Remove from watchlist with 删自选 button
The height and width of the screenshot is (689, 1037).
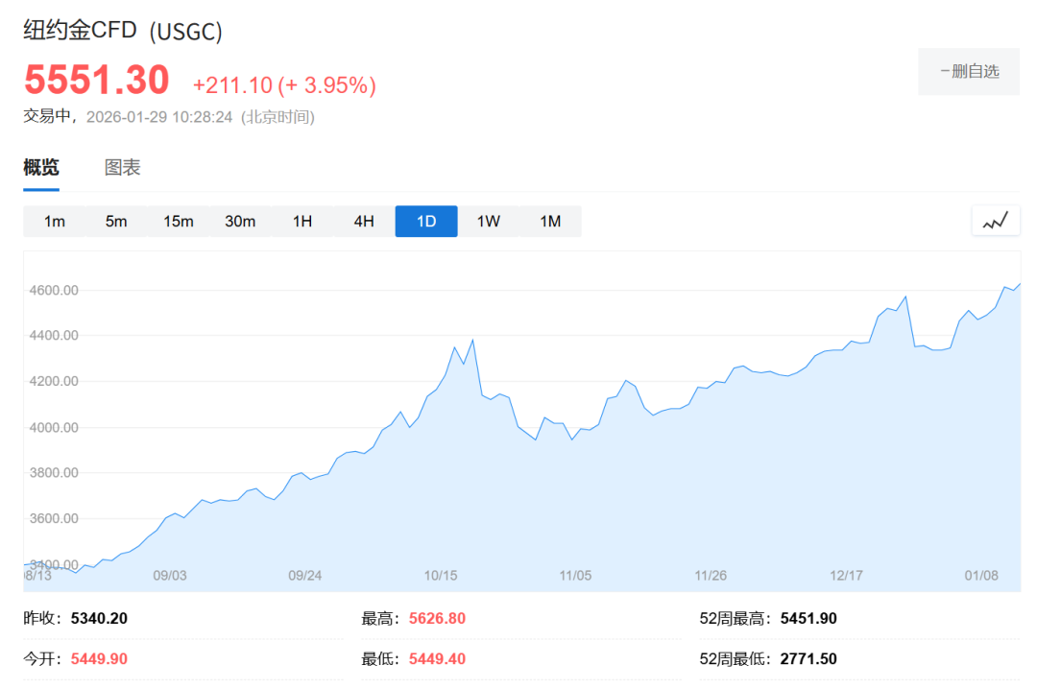point(968,71)
